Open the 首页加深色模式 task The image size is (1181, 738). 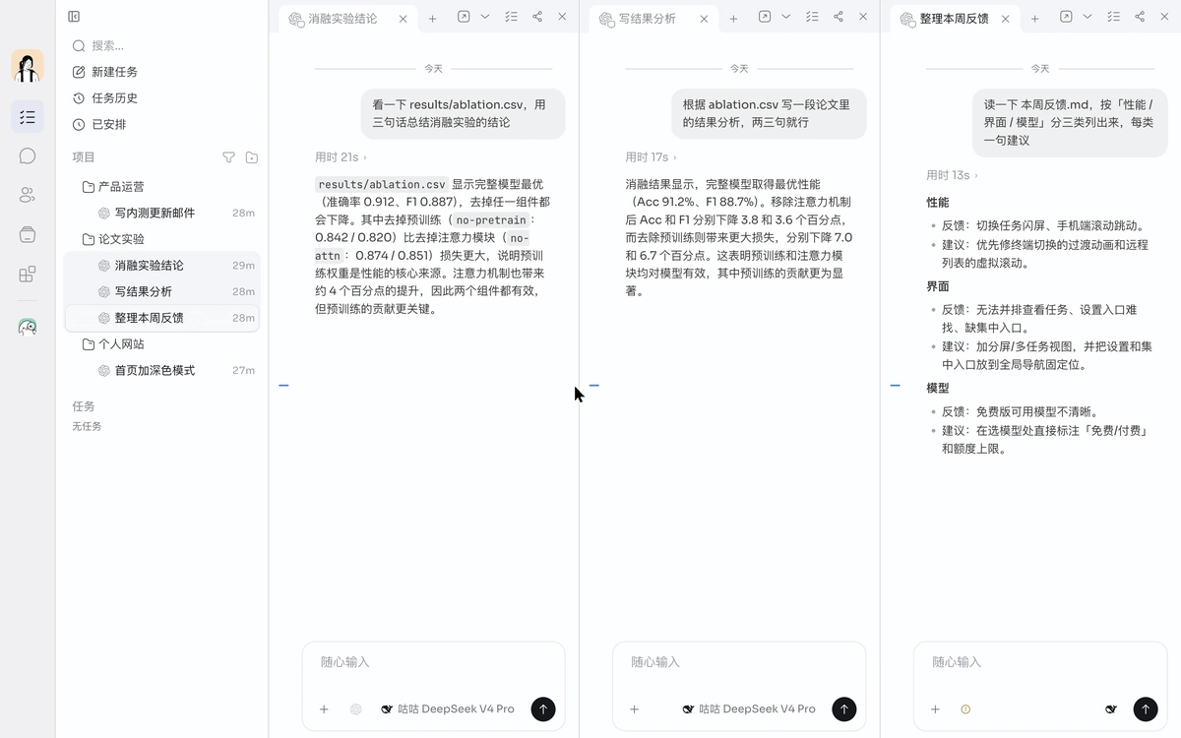[x=162, y=371]
